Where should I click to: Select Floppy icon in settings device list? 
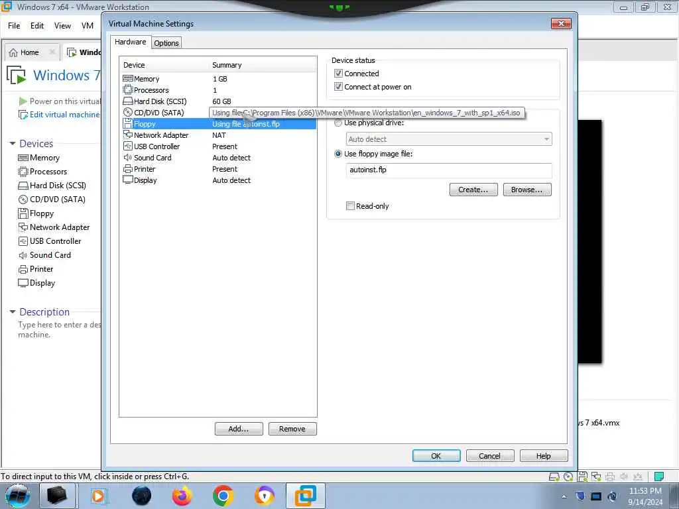click(x=128, y=124)
